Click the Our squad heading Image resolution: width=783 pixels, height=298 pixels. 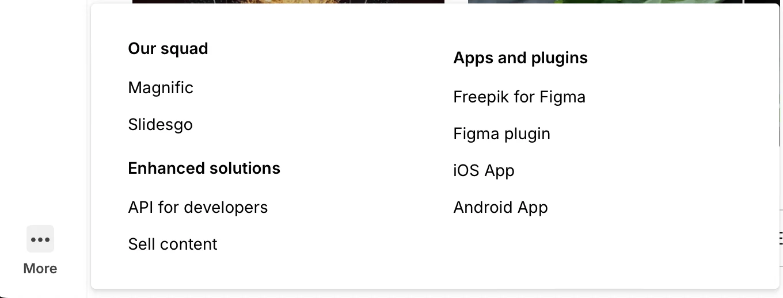168,48
